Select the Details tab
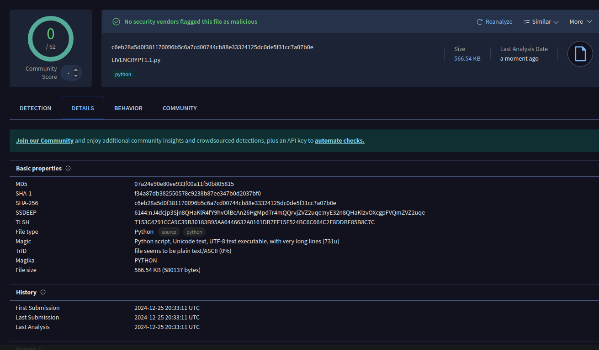 coord(83,108)
